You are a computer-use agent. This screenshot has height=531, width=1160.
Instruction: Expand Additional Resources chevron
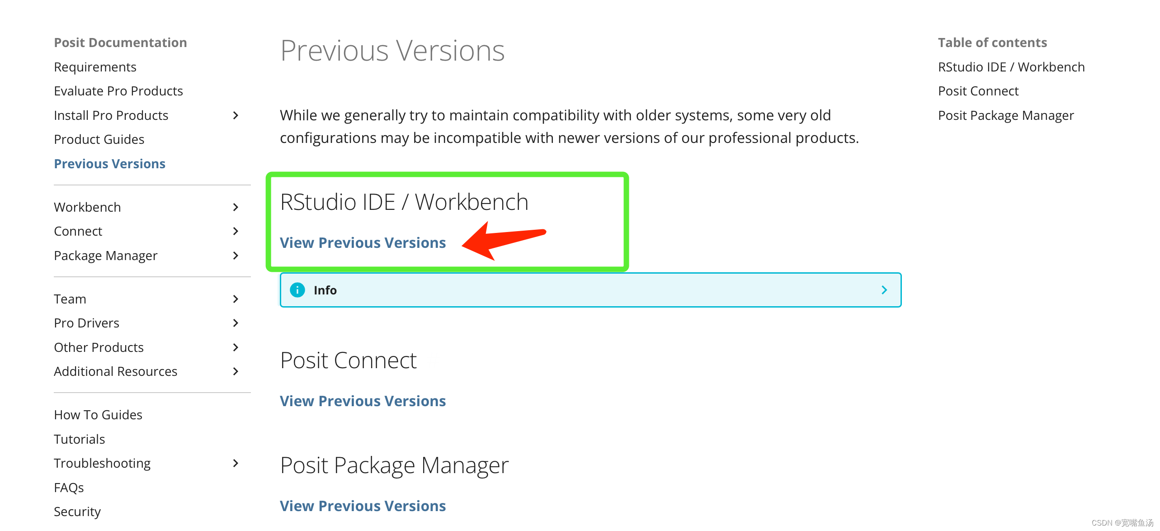[x=236, y=371]
